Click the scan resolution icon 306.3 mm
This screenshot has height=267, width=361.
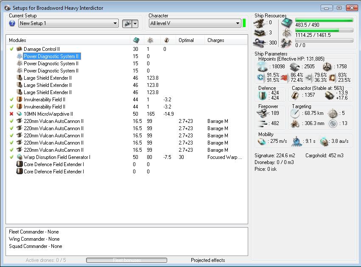point(295,124)
